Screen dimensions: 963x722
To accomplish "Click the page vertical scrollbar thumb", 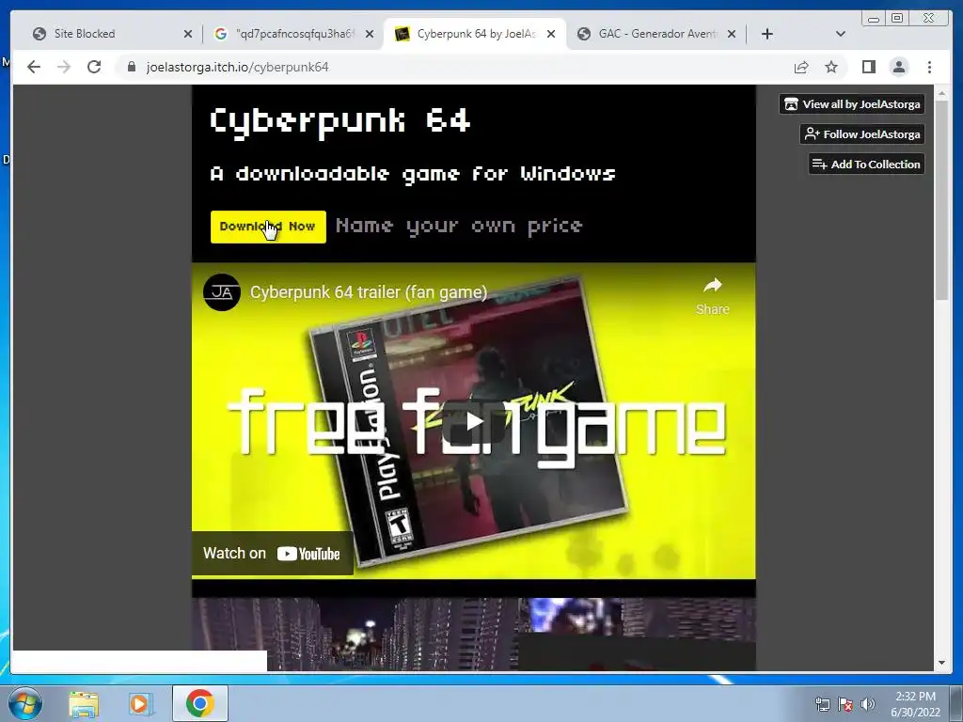I will click(x=941, y=199).
